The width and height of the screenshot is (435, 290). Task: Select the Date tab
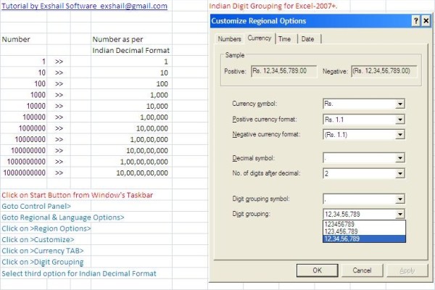(307, 38)
